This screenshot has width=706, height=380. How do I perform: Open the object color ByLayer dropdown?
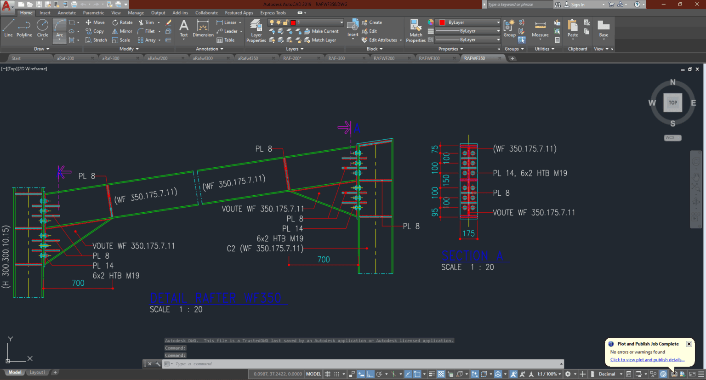(498, 22)
